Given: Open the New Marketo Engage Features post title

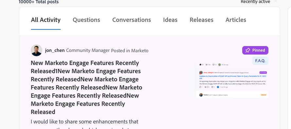Looking at the screenshot, I should tap(86, 87).
